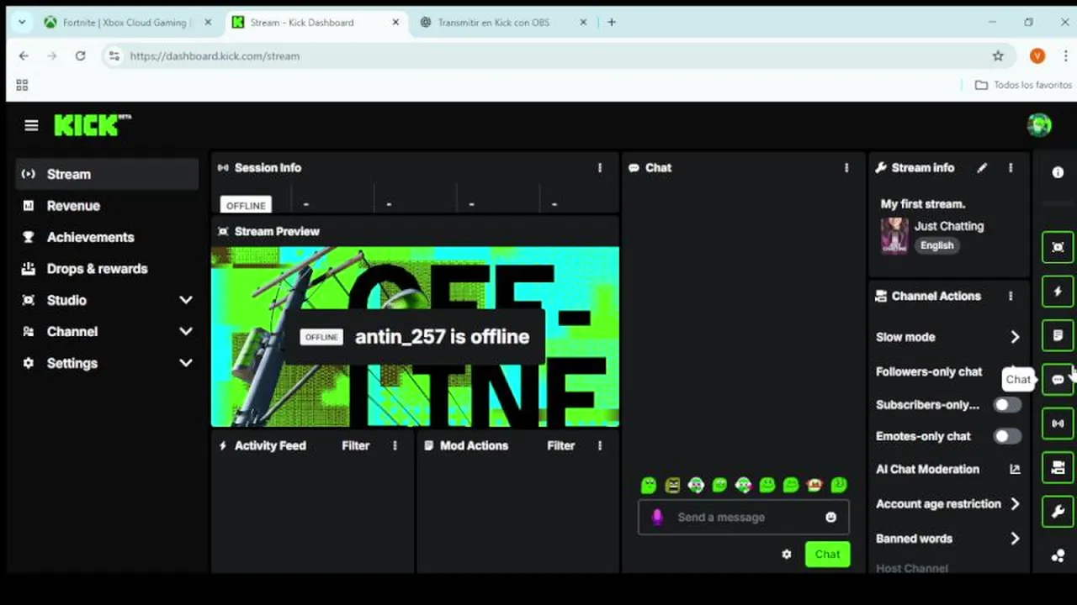Viewport: 1077px width, 605px height.
Task: Open Chrome profile V avatar
Action: click(x=1037, y=56)
